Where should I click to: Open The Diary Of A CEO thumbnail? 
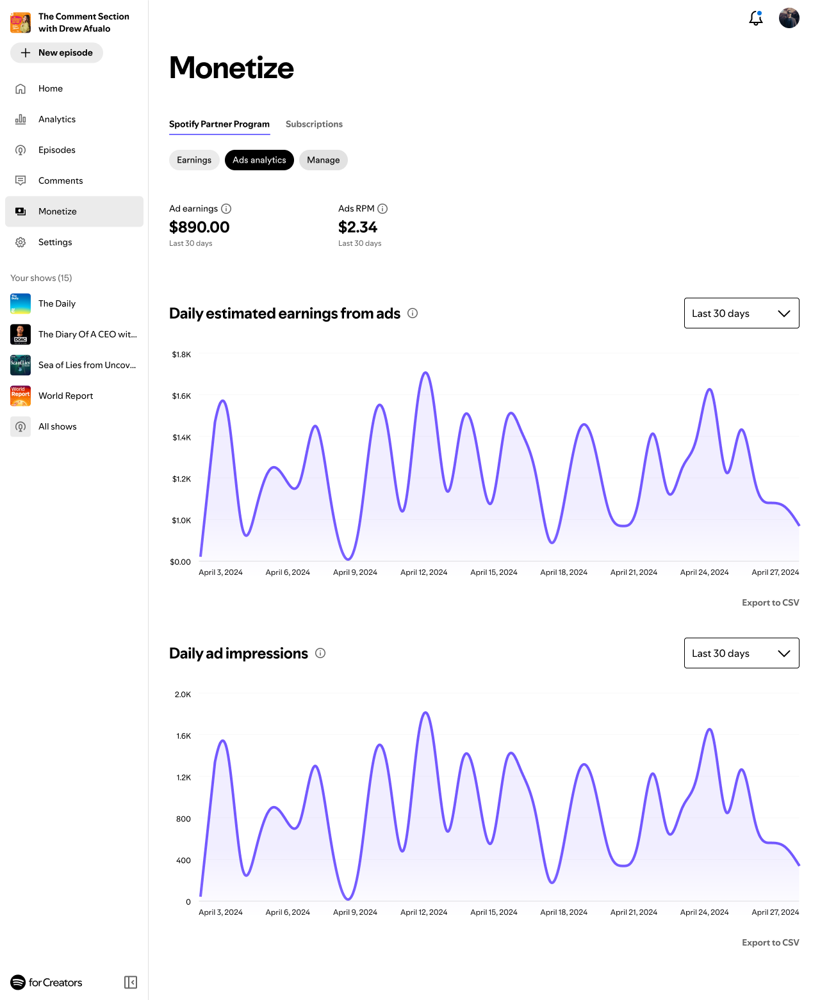[x=20, y=334]
